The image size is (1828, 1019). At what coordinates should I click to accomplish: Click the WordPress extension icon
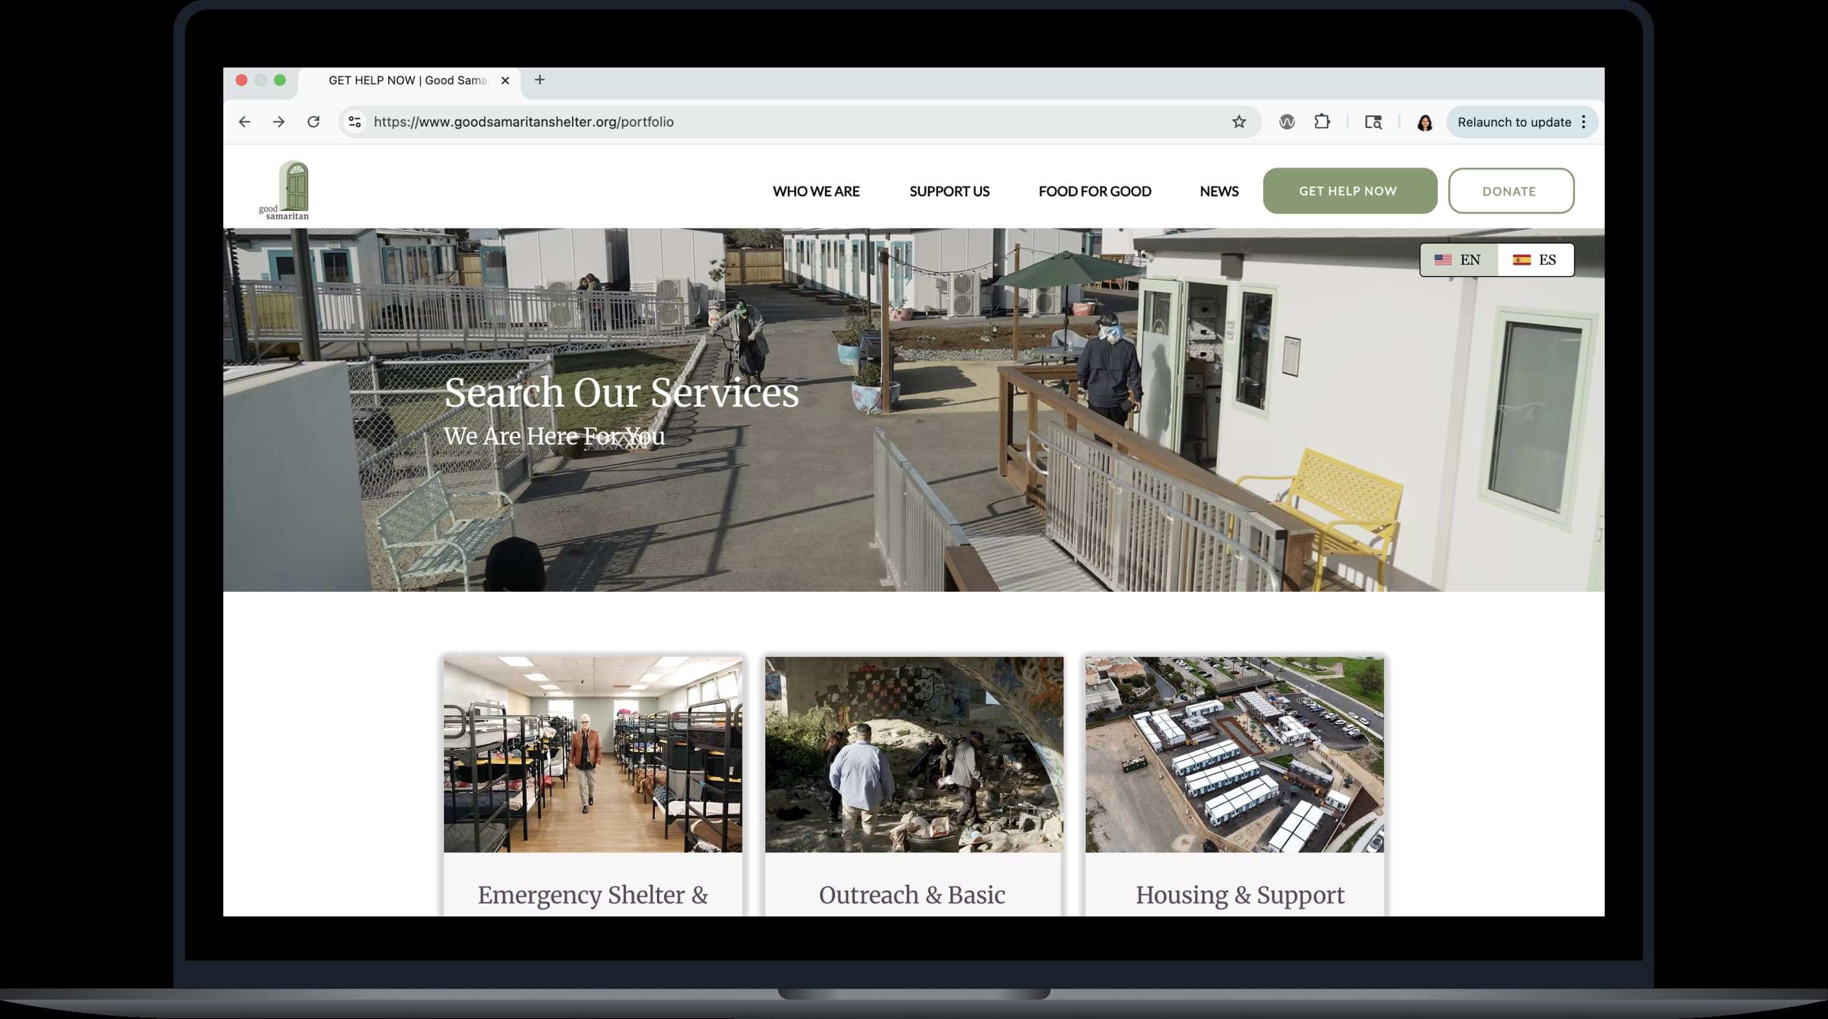pos(1287,122)
